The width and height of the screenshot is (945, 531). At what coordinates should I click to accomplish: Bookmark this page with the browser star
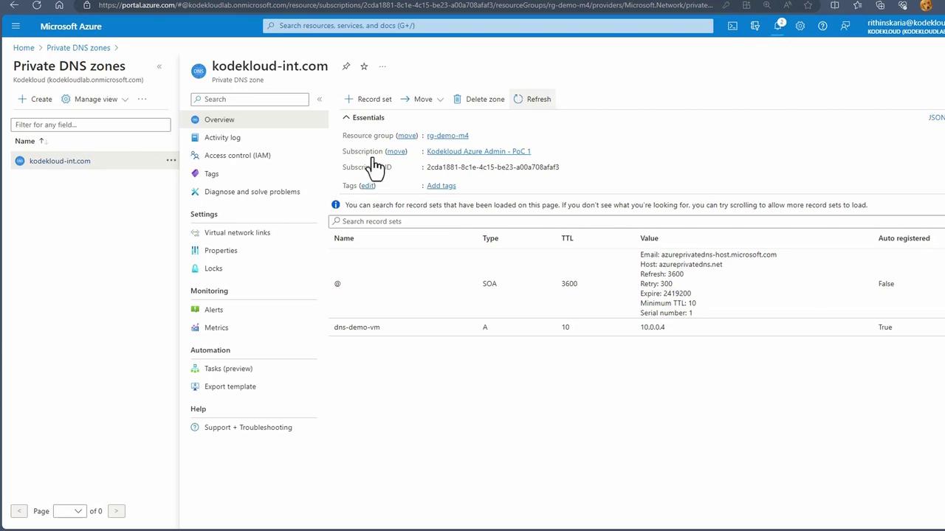(x=809, y=5)
